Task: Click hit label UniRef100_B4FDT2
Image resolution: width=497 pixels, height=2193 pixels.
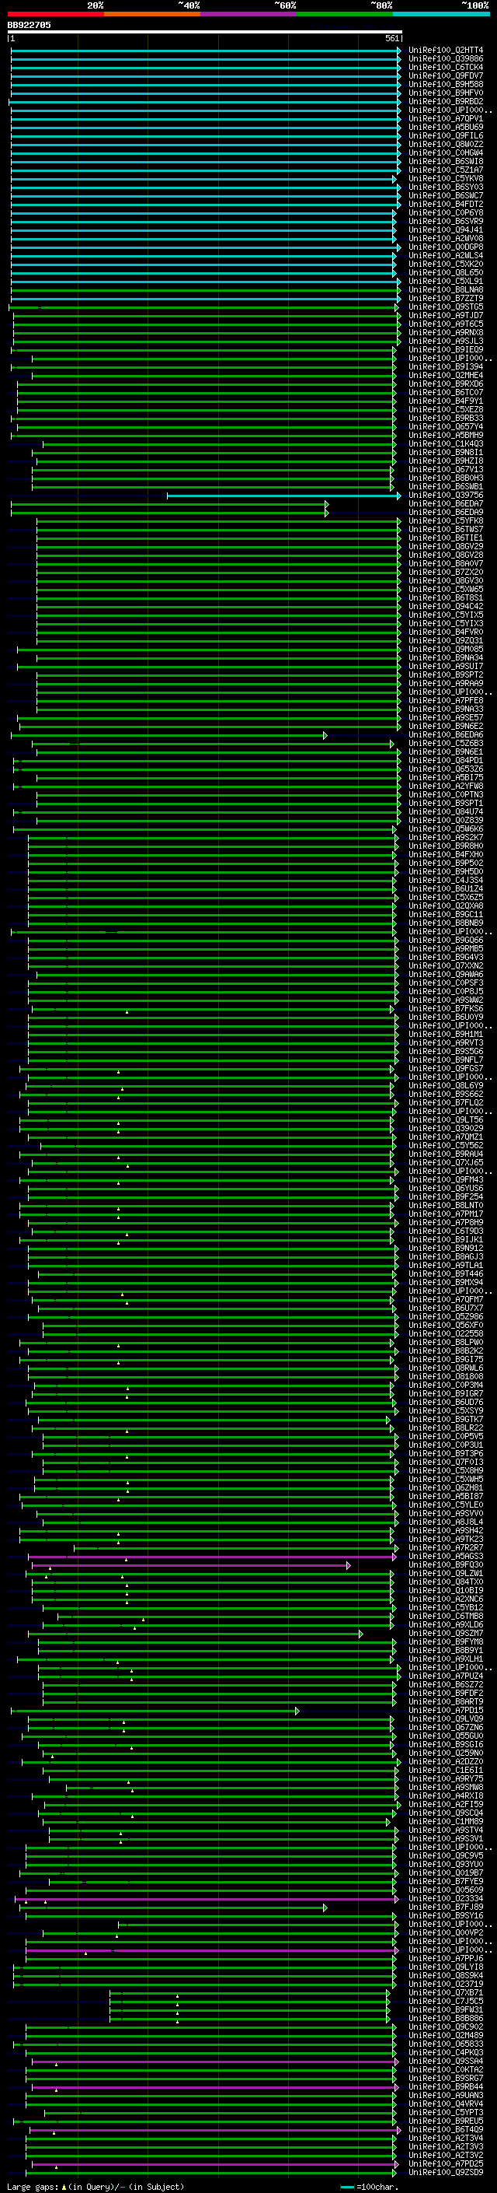Action: 445,205
